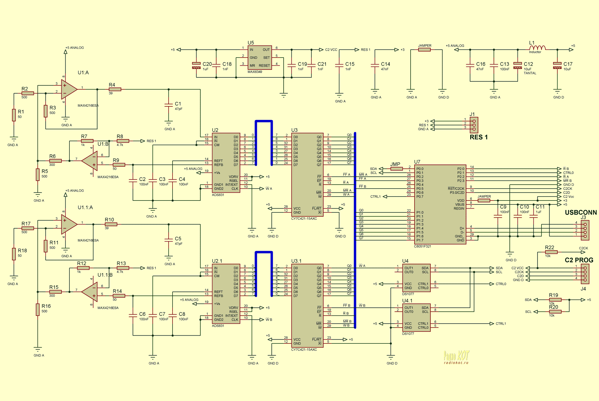Select resistor R14 symbol
The image size is (599, 401).
[x=119, y=296]
